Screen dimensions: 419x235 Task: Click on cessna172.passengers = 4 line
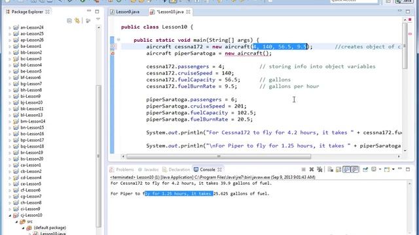tap(185, 67)
